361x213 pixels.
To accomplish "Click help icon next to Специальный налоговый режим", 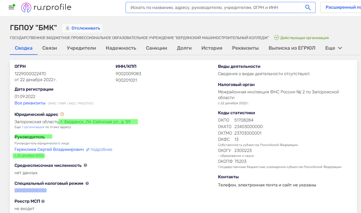I will (87, 183).
